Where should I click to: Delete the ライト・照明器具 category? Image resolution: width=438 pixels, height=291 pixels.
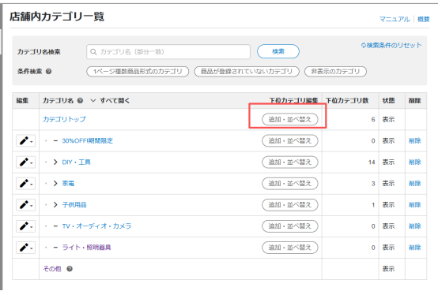click(414, 248)
